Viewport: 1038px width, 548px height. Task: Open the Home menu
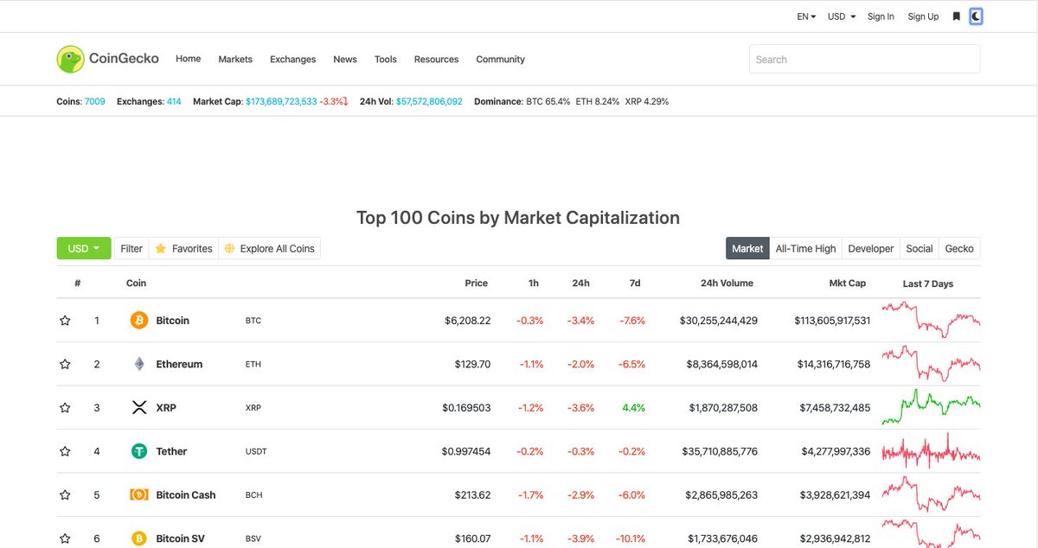coord(188,59)
